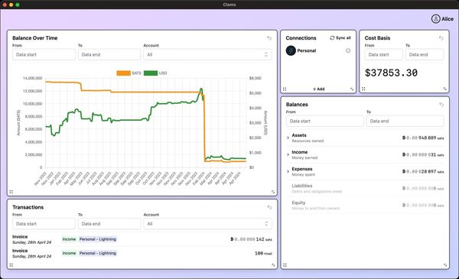This screenshot has width=459, height=279.
Task: Open the Personal connection entry
Action: 318,50
